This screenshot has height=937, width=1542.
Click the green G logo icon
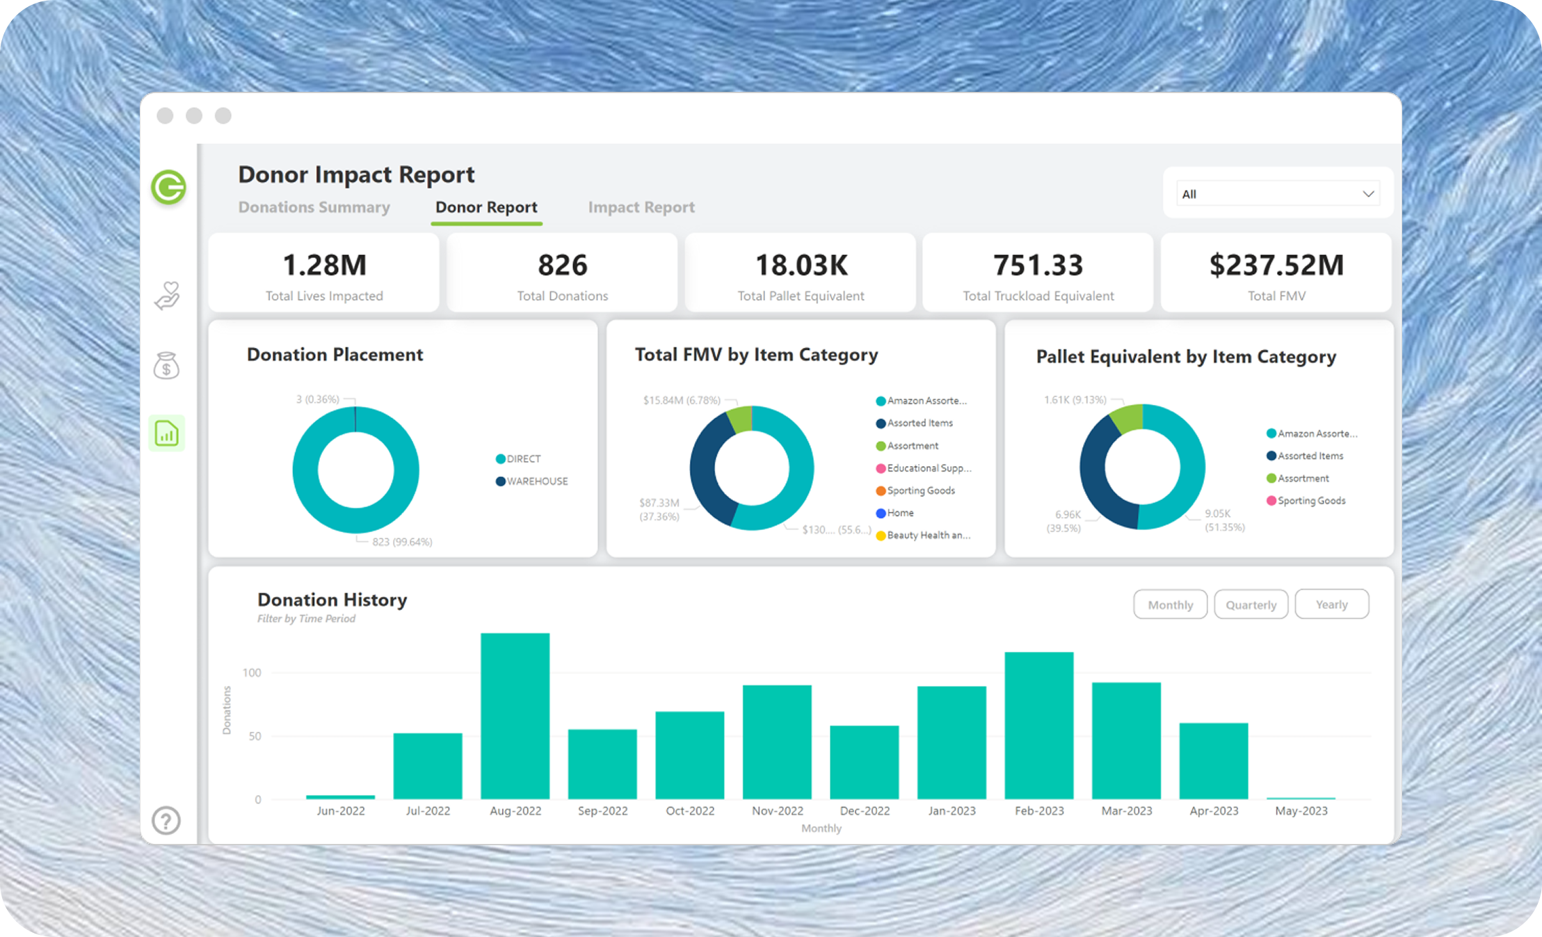click(x=168, y=187)
